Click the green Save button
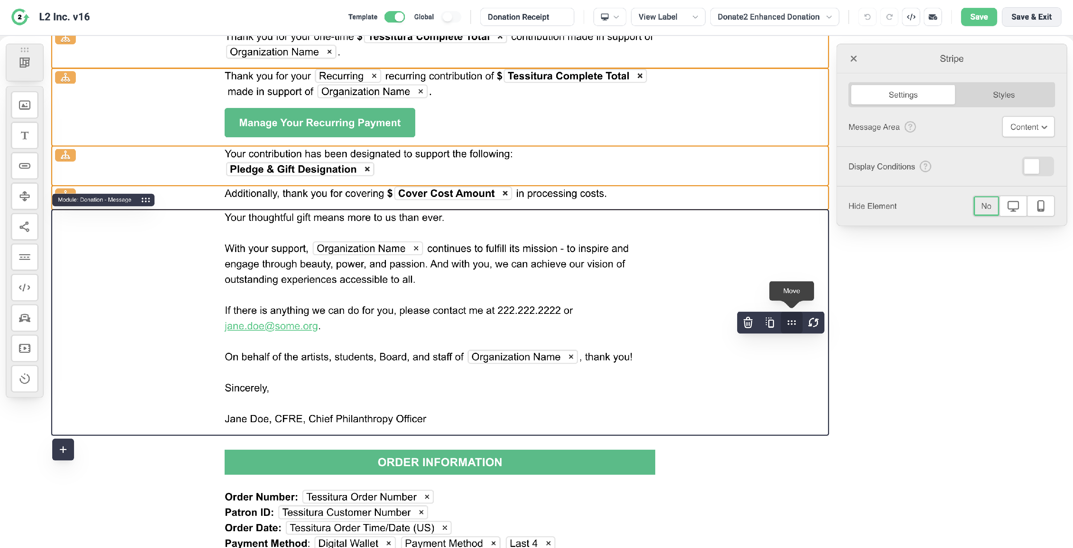 [x=979, y=17]
